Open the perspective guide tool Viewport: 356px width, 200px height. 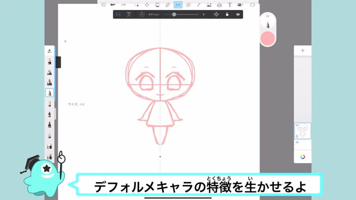click(x=219, y=5)
